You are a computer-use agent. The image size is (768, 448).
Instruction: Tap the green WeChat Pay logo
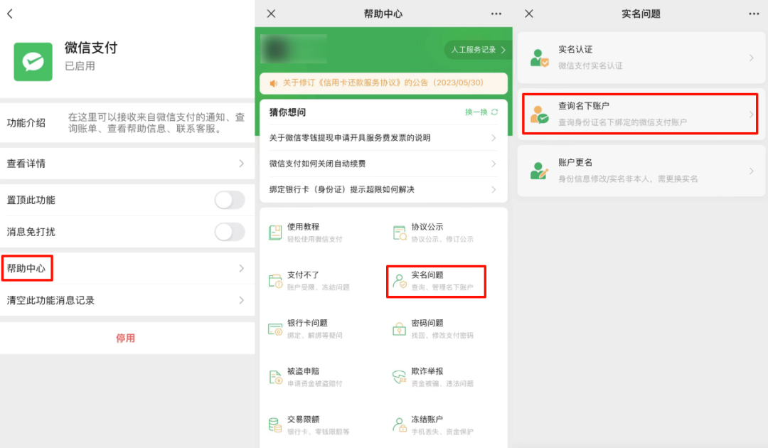33,62
